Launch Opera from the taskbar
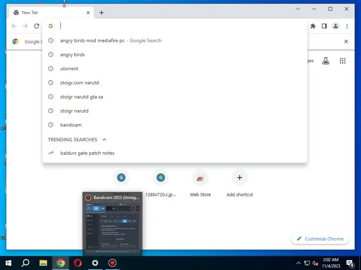This screenshot has width=361, height=270. tap(78, 263)
